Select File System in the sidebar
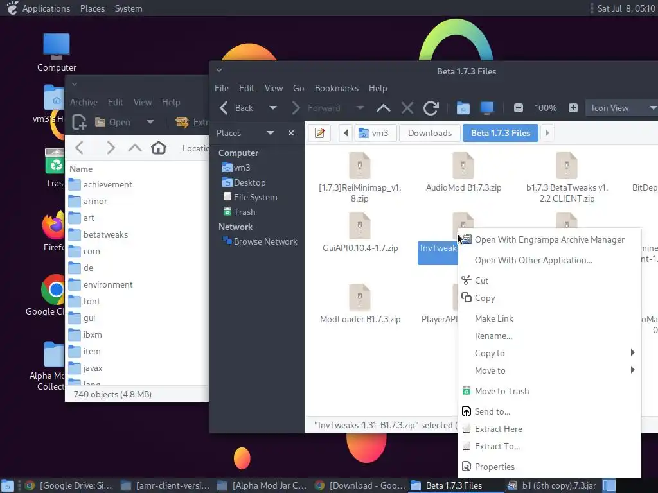 tap(255, 197)
